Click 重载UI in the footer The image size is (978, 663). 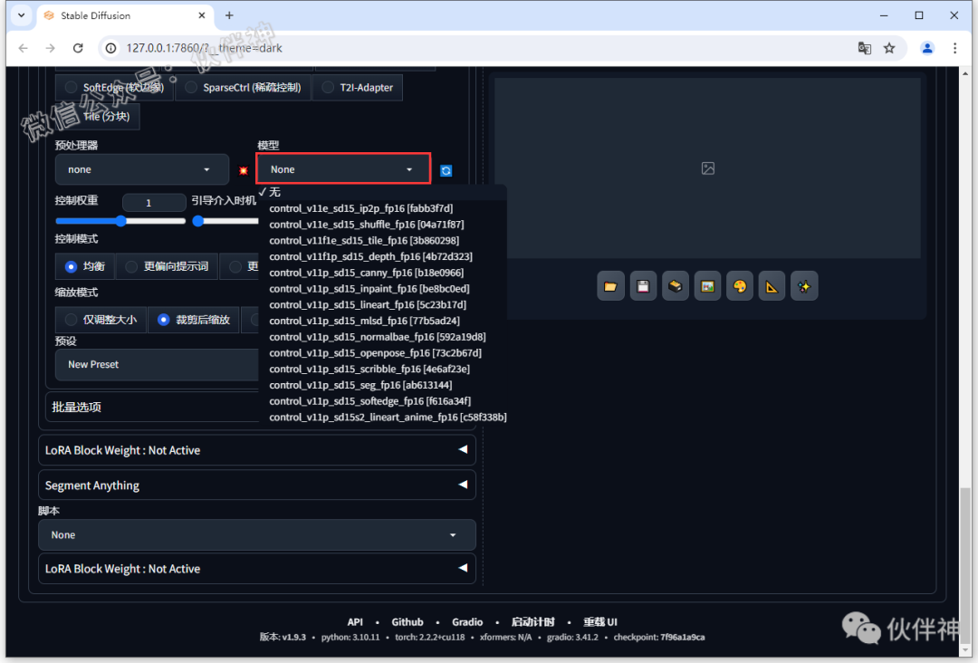tap(599, 621)
